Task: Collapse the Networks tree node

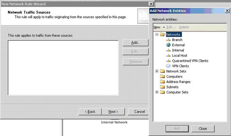Action: click(x=157, y=34)
